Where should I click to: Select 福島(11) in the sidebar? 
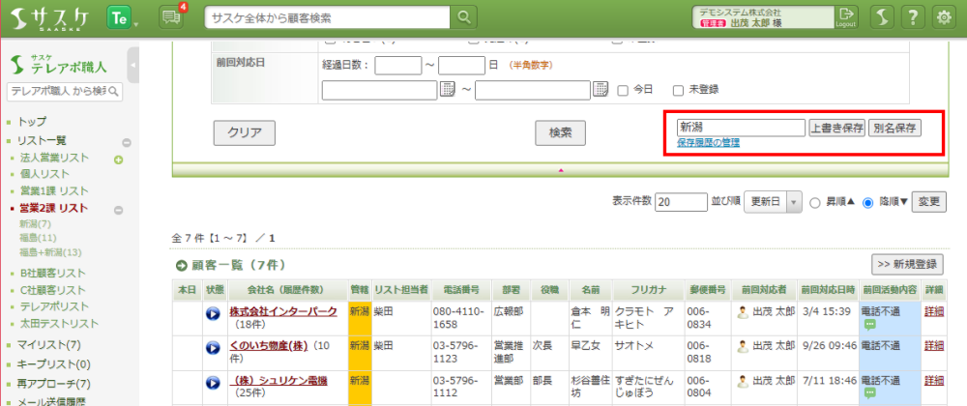tap(38, 238)
